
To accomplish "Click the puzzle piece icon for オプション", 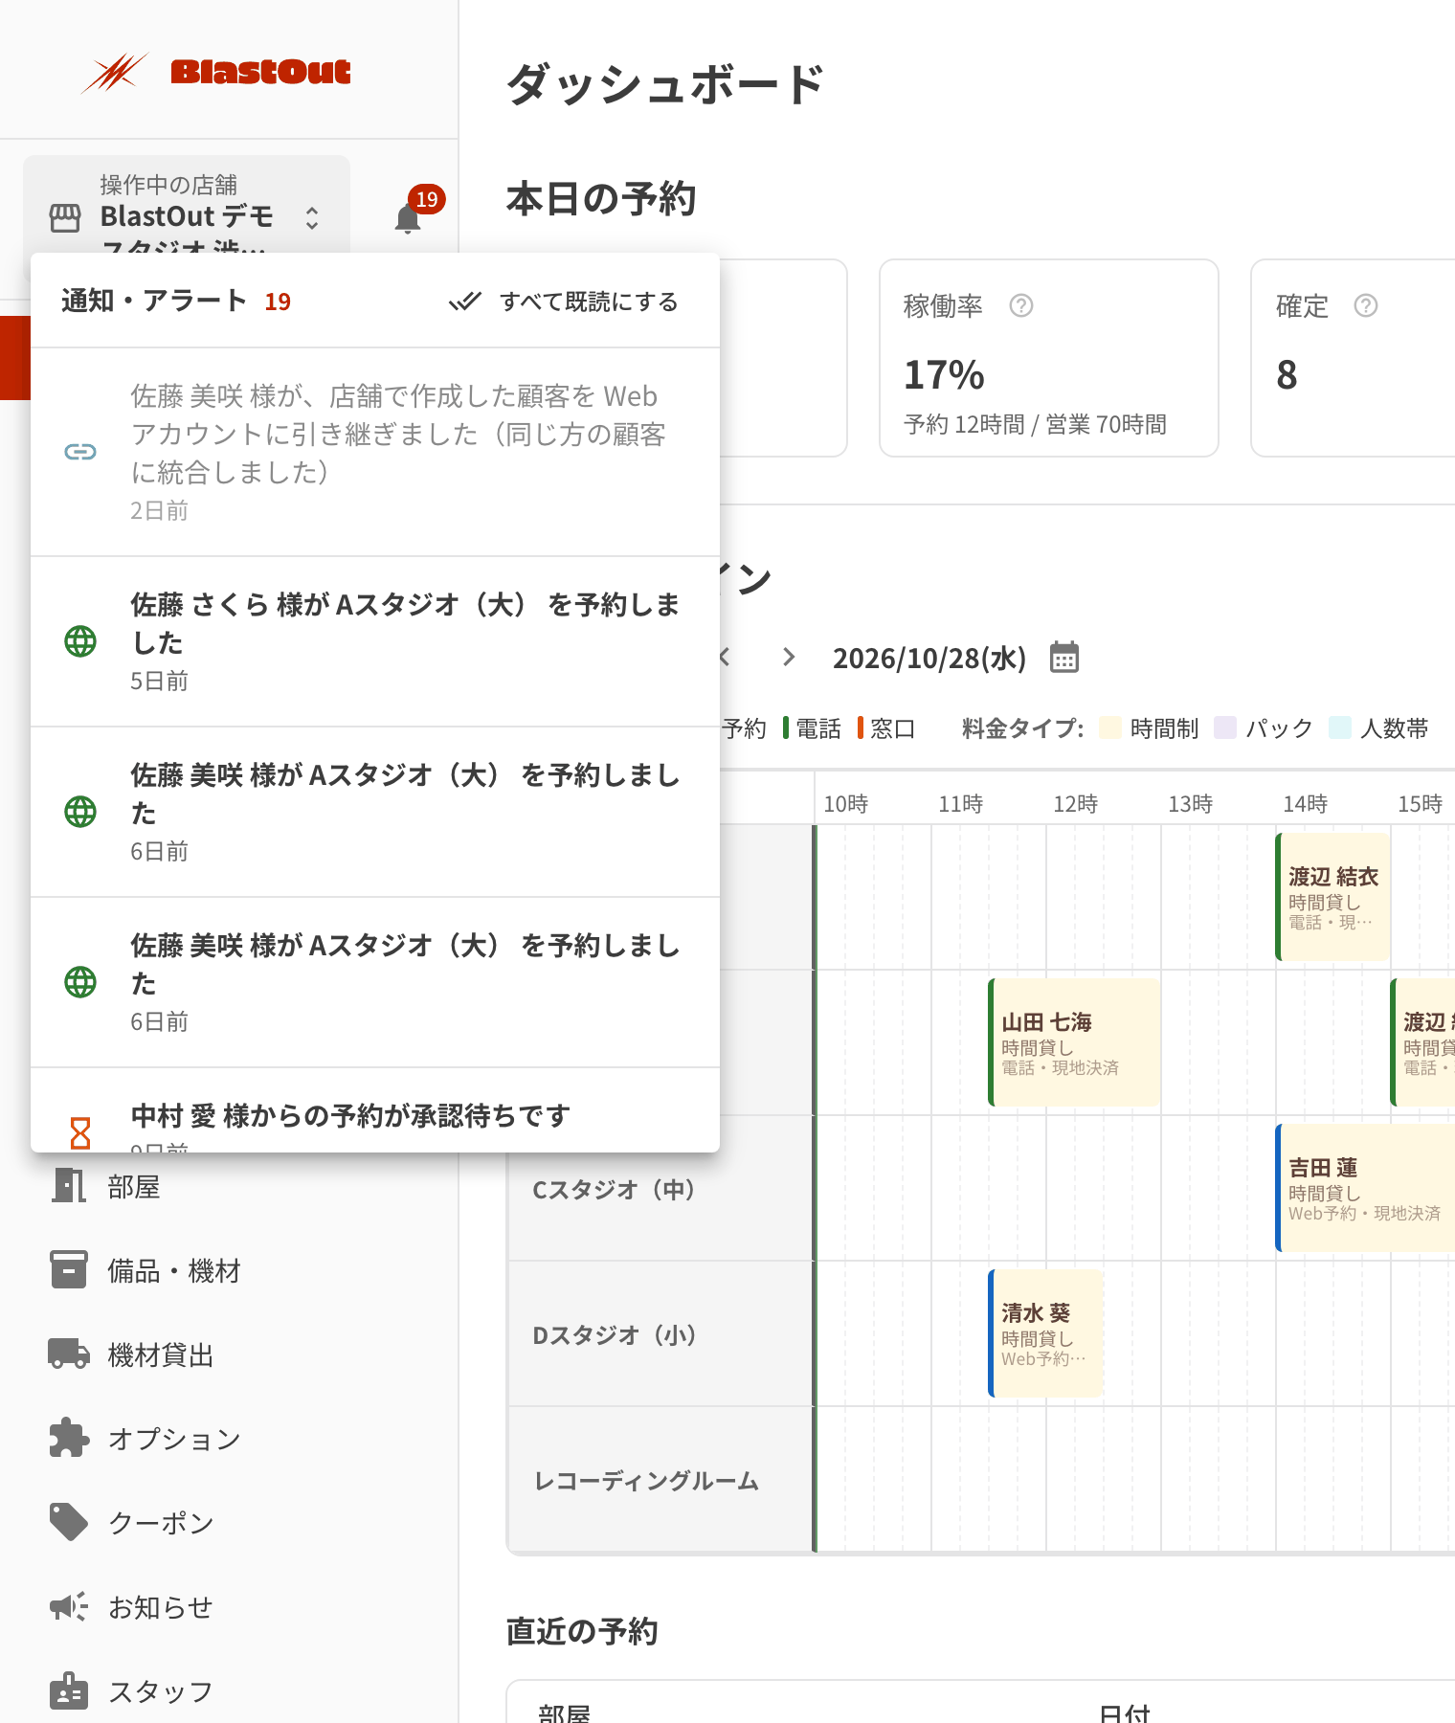I will pyautogui.click(x=69, y=1438).
